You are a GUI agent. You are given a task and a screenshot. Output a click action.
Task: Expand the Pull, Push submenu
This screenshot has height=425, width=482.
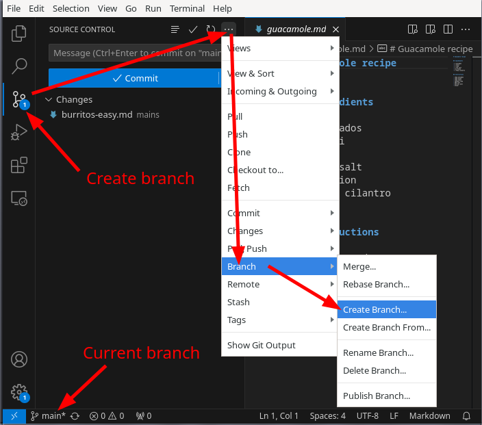280,248
